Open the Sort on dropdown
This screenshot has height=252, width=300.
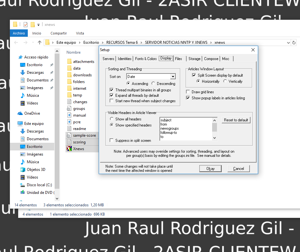click(173, 76)
